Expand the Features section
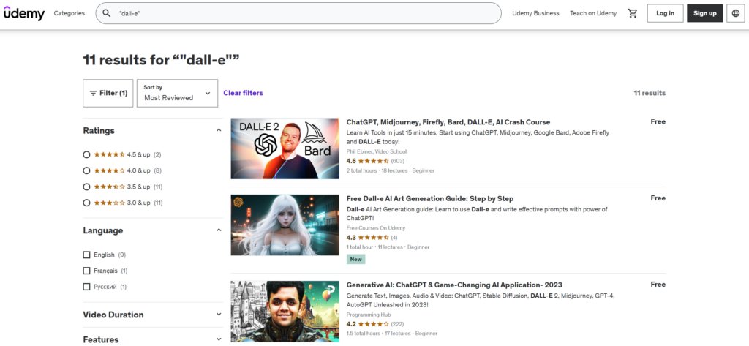 tap(219, 339)
